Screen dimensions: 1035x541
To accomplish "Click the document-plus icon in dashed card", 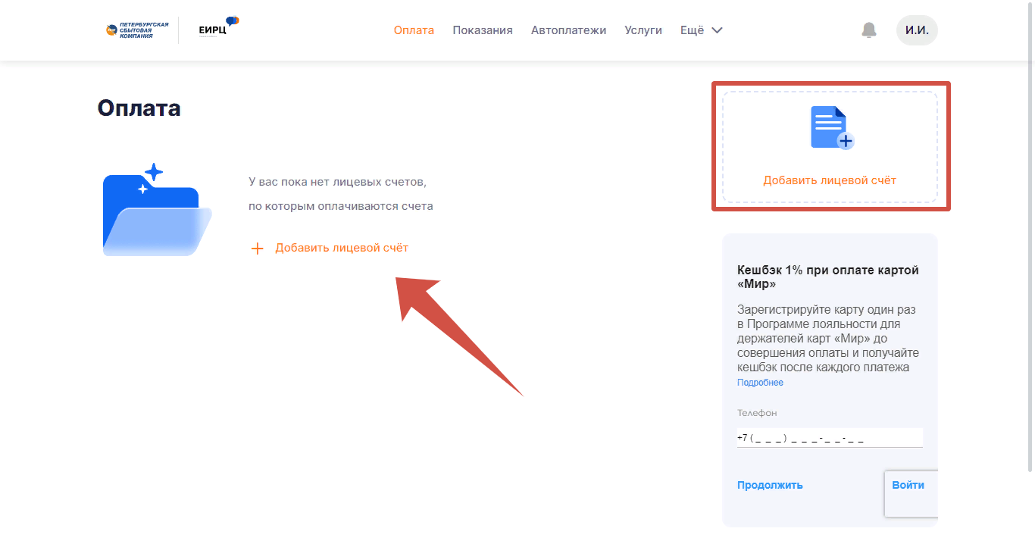I will pyautogui.click(x=830, y=128).
